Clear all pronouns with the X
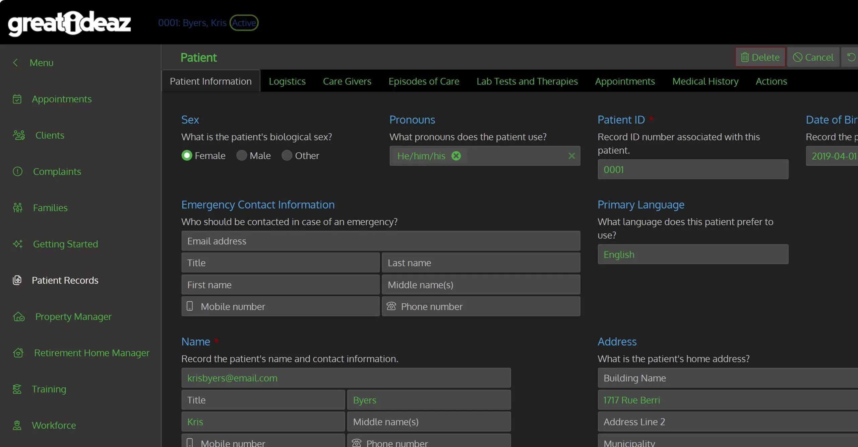Image resolution: width=858 pixels, height=447 pixels. (572, 156)
